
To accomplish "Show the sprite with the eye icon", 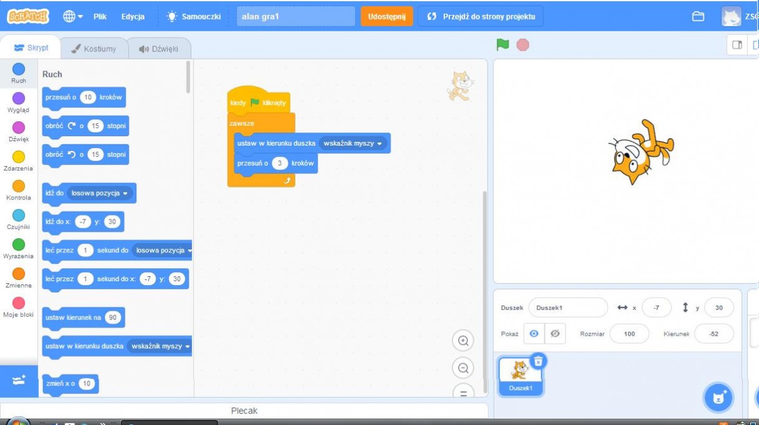I will (x=534, y=334).
